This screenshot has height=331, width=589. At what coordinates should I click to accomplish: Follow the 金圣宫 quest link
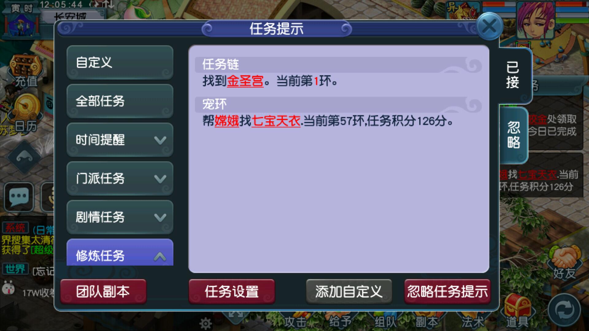(245, 81)
